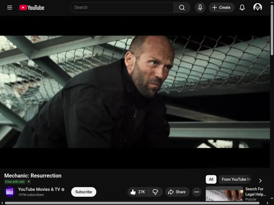The height and width of the screenshot is (205, 274).
Task: Dislike the video with thumbs down
Action: coord(155,192)
